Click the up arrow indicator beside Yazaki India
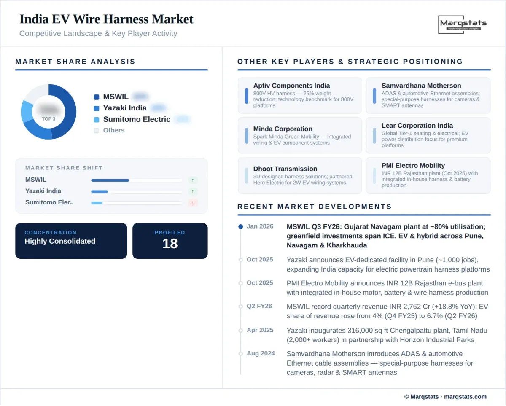 click(193, 191)
